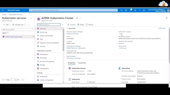Open the Kubenet network type link in Essentials
This screenshot has height=95, width=170.
tap(121, 43)
